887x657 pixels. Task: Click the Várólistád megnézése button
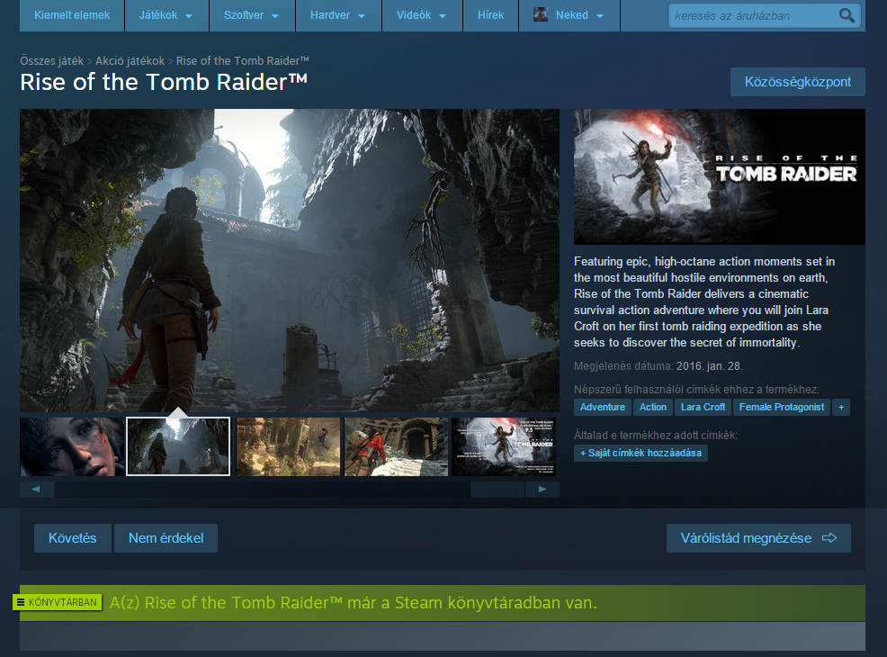(758, 537)
